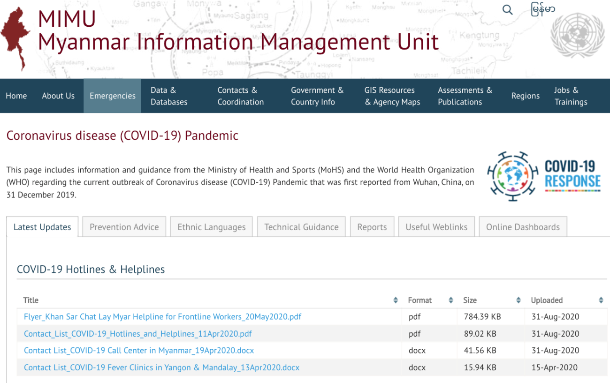Image resolution: width=610 pixels, height=383 pixels.
Task: Click the Myanmar map logo
Action: click(x=15, y=39)
